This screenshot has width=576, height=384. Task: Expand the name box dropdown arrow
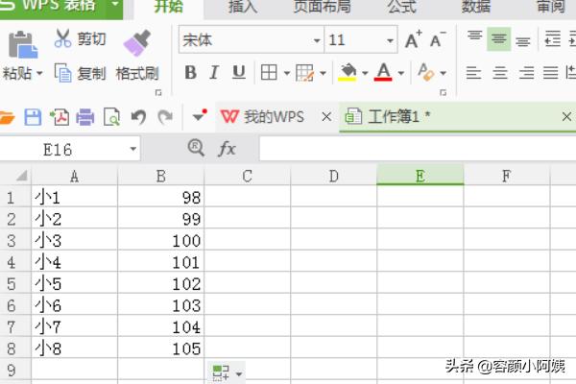[x=133, y=149]
